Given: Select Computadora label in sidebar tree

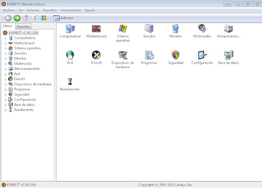Looking at the screenshot, I should click(x=25, y=38).
